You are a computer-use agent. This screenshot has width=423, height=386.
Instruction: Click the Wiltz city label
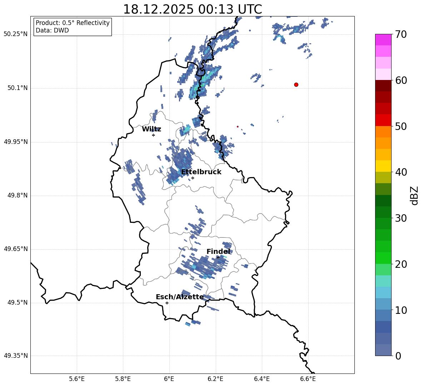(x=151, y=129)
